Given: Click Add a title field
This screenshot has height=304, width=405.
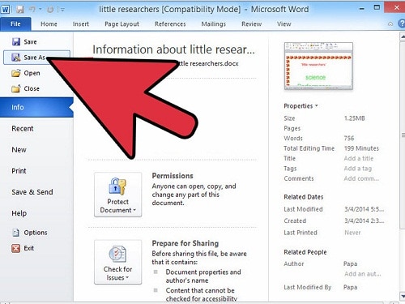Looking at the screenshot, I should (359, 158).
